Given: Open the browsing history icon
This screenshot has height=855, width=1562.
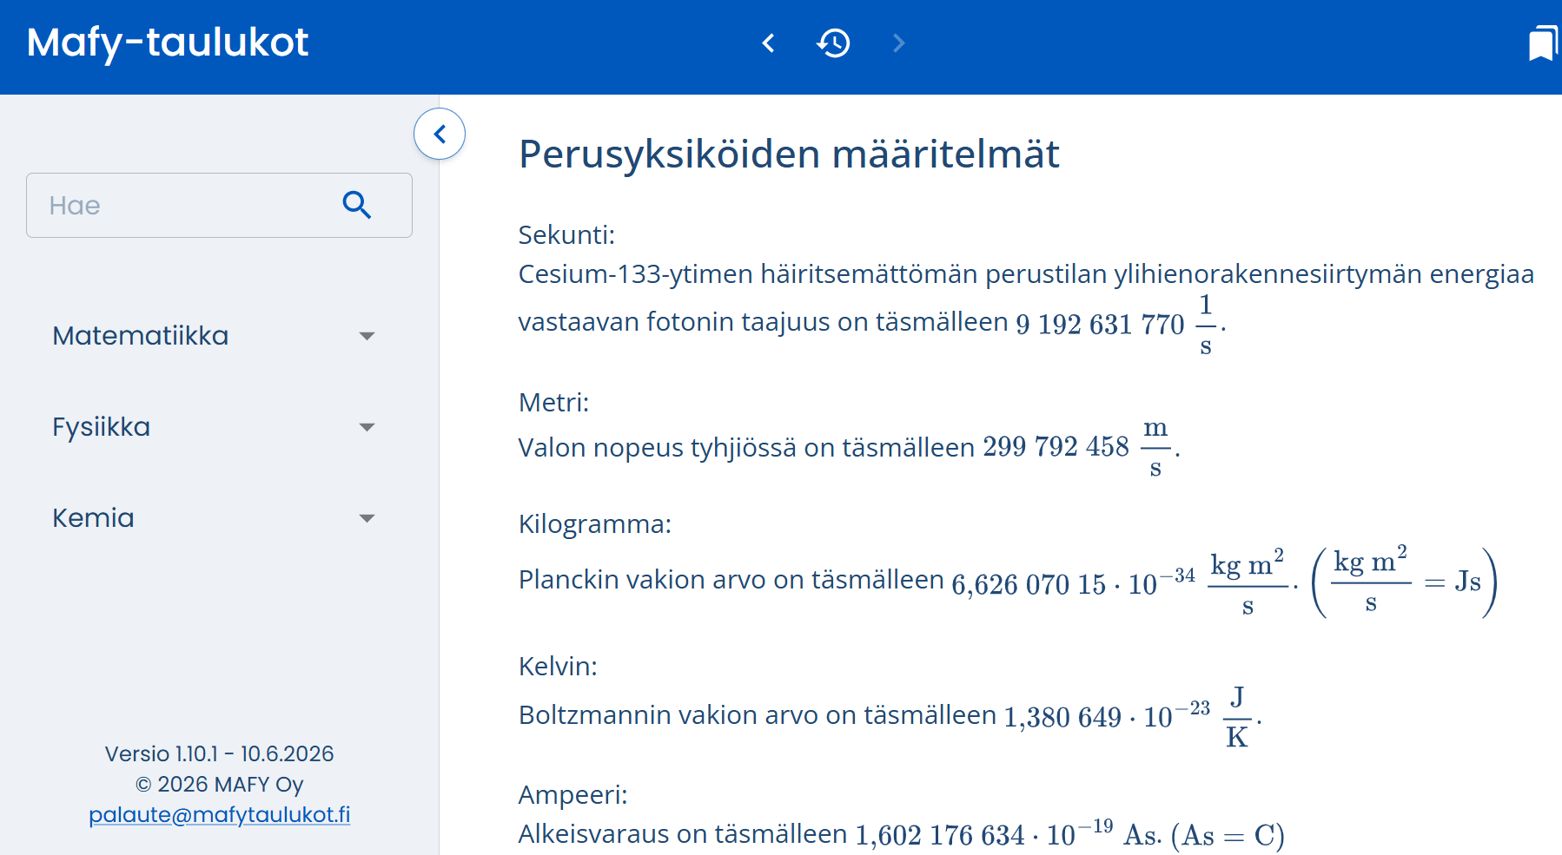Looking at the screenshot, I should pyautogui.click(x=833, y=43).
